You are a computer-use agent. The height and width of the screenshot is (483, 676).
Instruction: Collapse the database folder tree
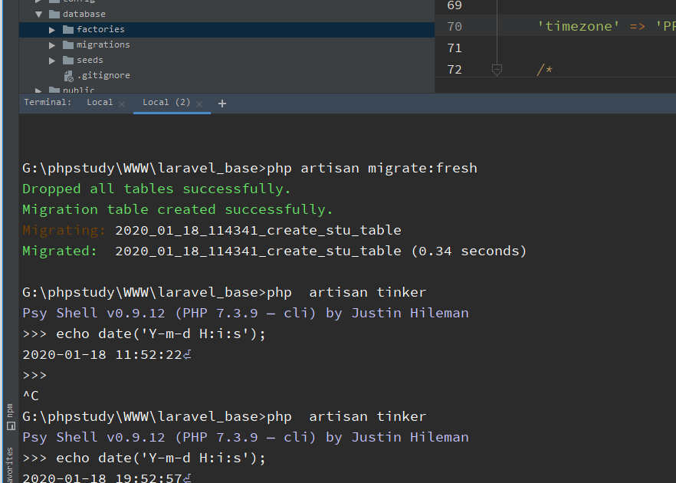[x=38, y=14]
